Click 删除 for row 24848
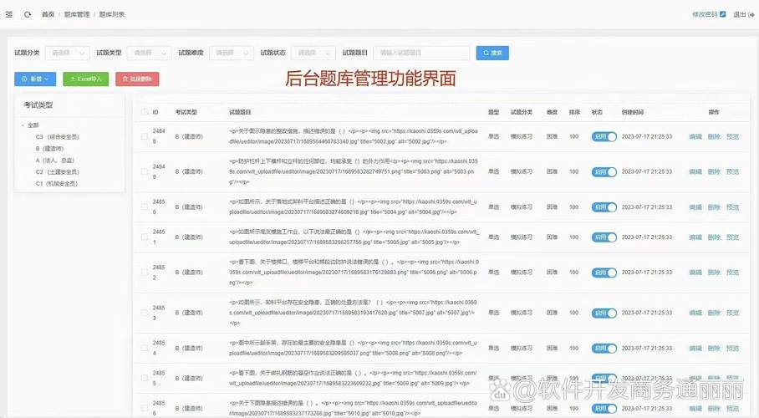Viewport: 759px width, 418px height. point(714,136)
